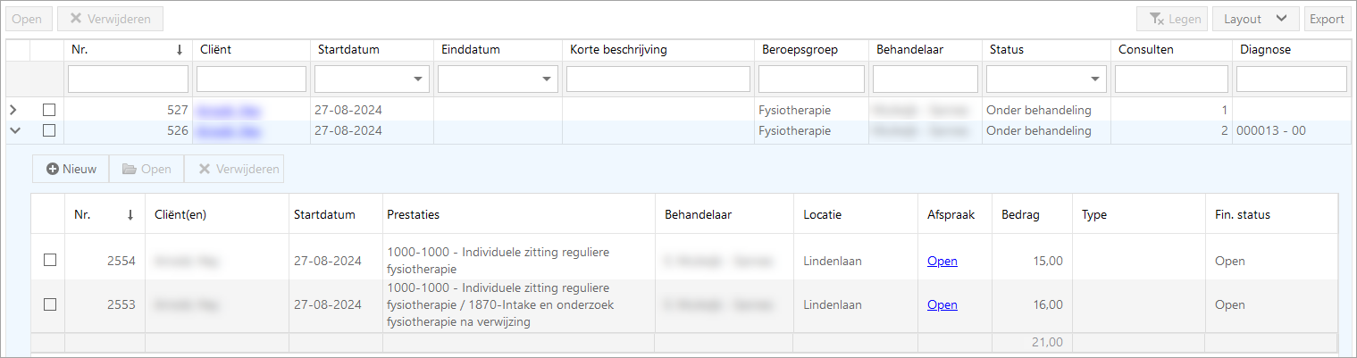
Task: Click the Cliënt column header
Action: [251, 50]
